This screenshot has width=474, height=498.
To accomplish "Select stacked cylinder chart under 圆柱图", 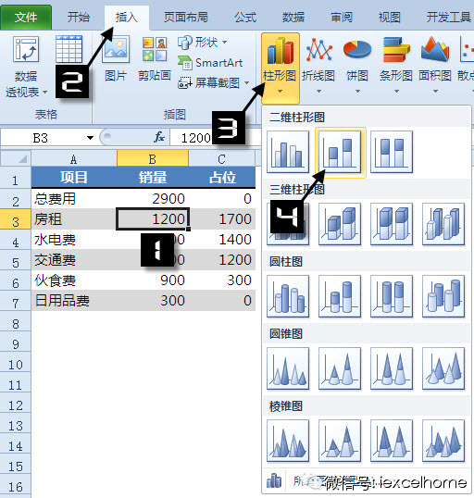I will tap(340, 296).
